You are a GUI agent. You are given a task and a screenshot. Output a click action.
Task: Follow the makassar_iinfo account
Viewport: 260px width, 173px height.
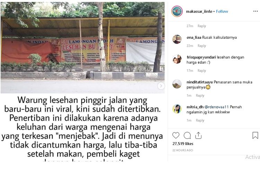(222, 11)
